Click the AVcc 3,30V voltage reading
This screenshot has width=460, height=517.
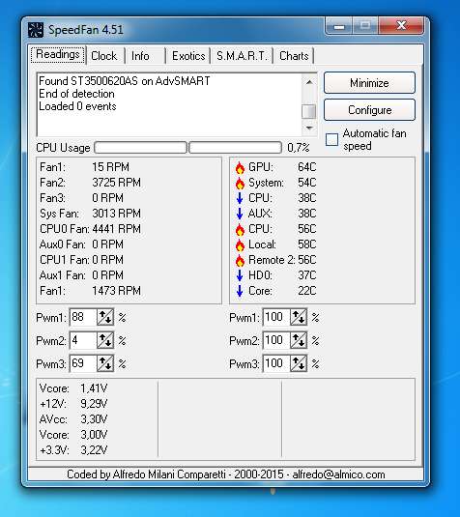click(x=73, y=419)
